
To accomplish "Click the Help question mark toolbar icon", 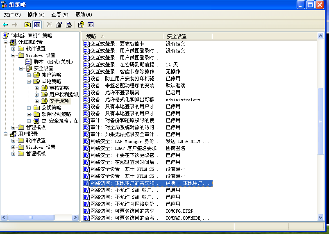I will tap(81, 25).
